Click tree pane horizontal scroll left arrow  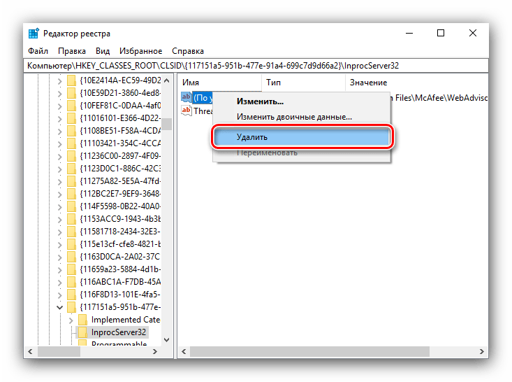[x=30, y=352]
